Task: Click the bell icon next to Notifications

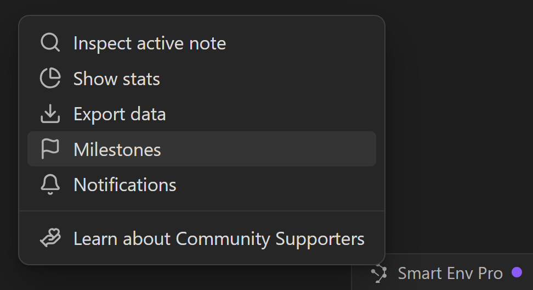Action: (50, 185)
